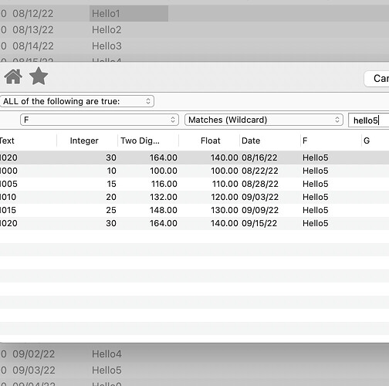This screenshot has width=389, height=386.
Task: Sort by the Integer column header
Action: (x=84, y=141)
